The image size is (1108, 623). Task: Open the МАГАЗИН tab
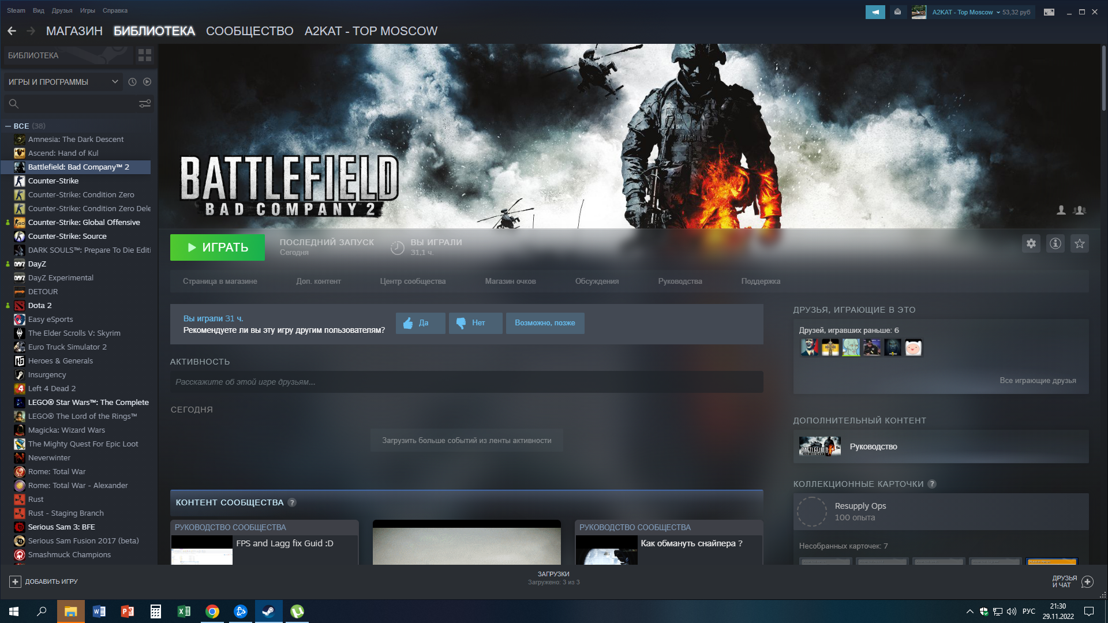click(74, 31)
